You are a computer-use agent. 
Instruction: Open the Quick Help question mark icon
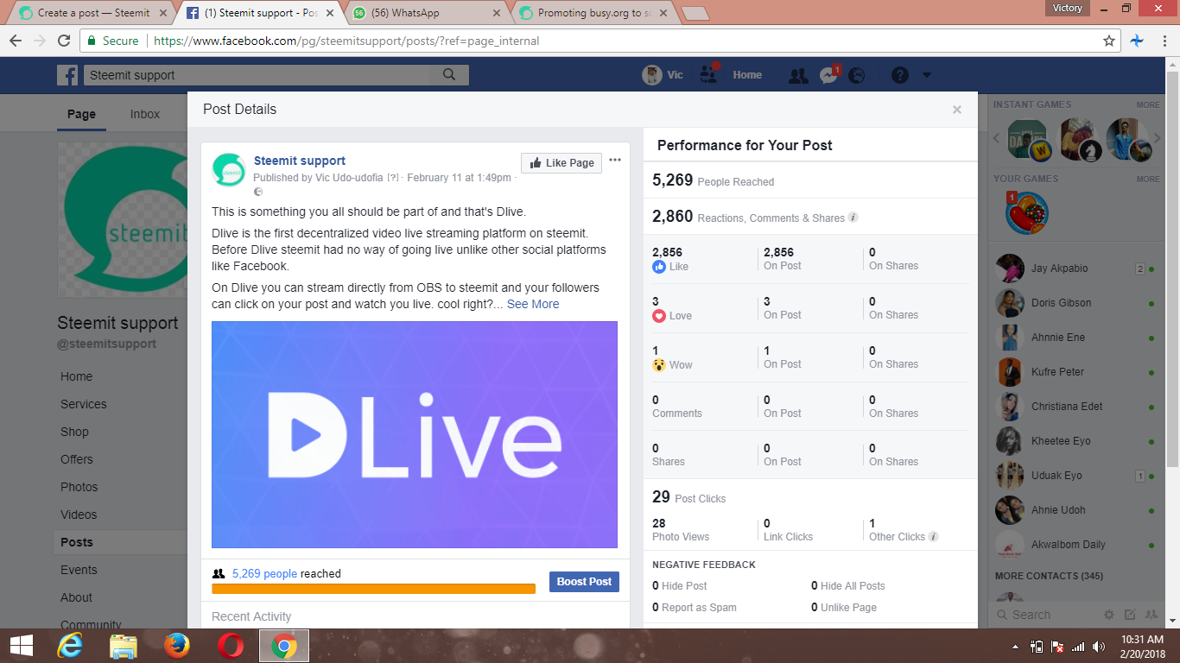click(900, 75)
